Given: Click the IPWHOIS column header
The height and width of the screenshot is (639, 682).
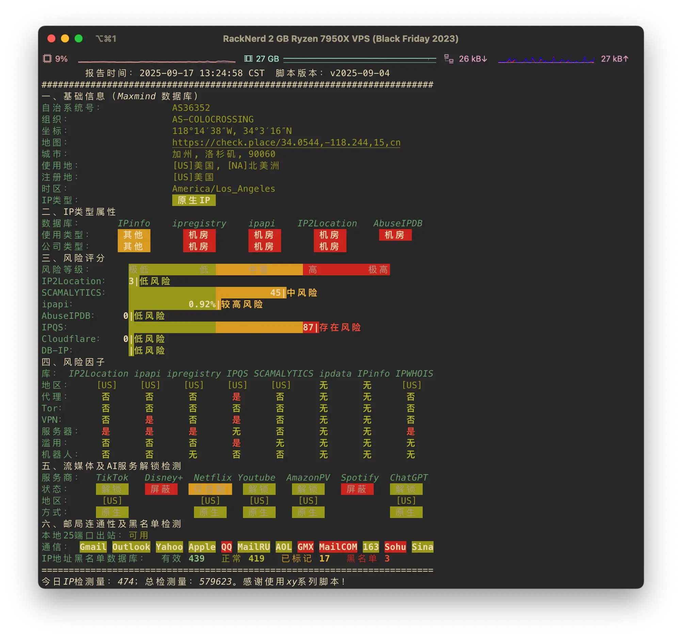Looking at the screenshot, I should 414,374.
